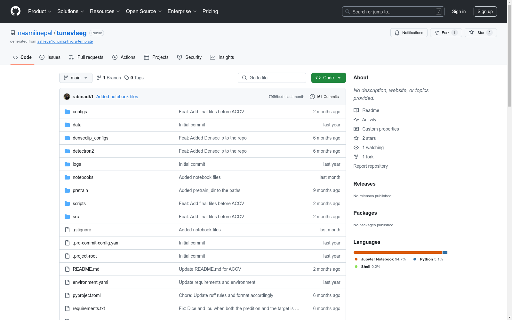This screenshot has width=512, height=320.
Task: Switch to the Security tab
Action: 189,57
